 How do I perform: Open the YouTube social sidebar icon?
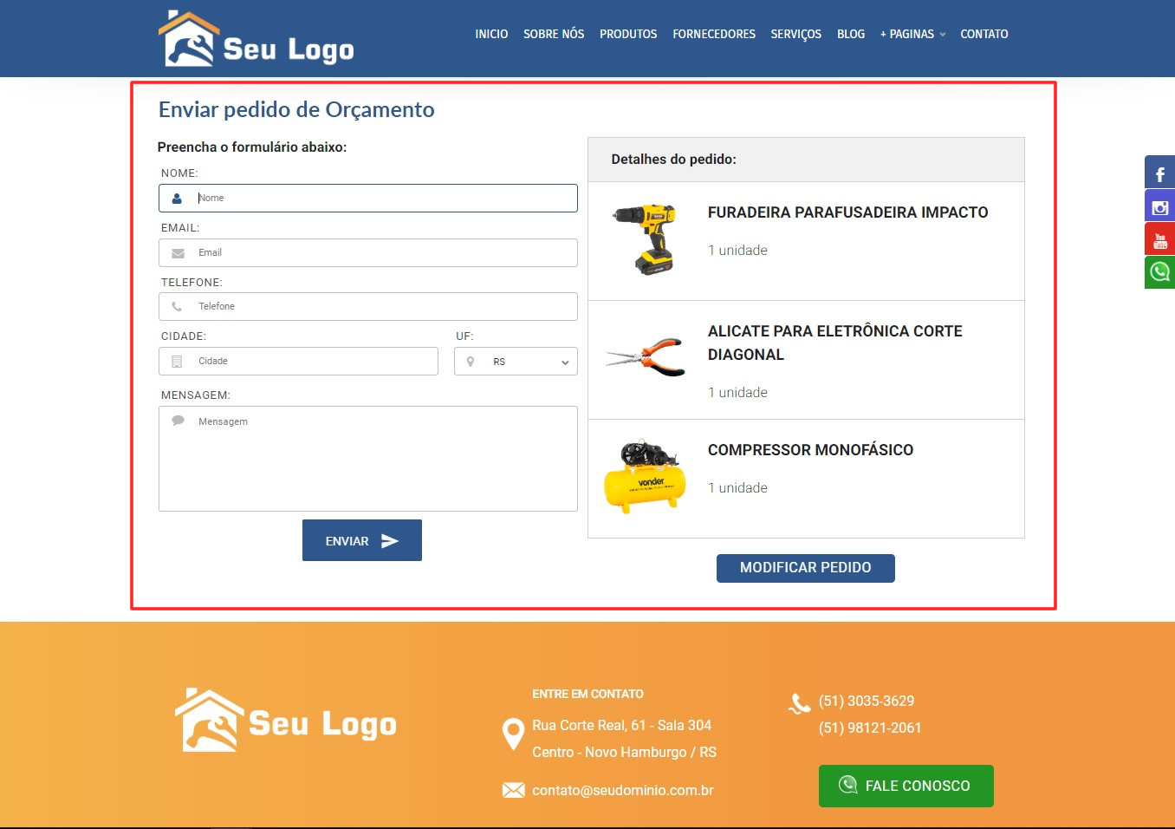[x=1159, y=239]
